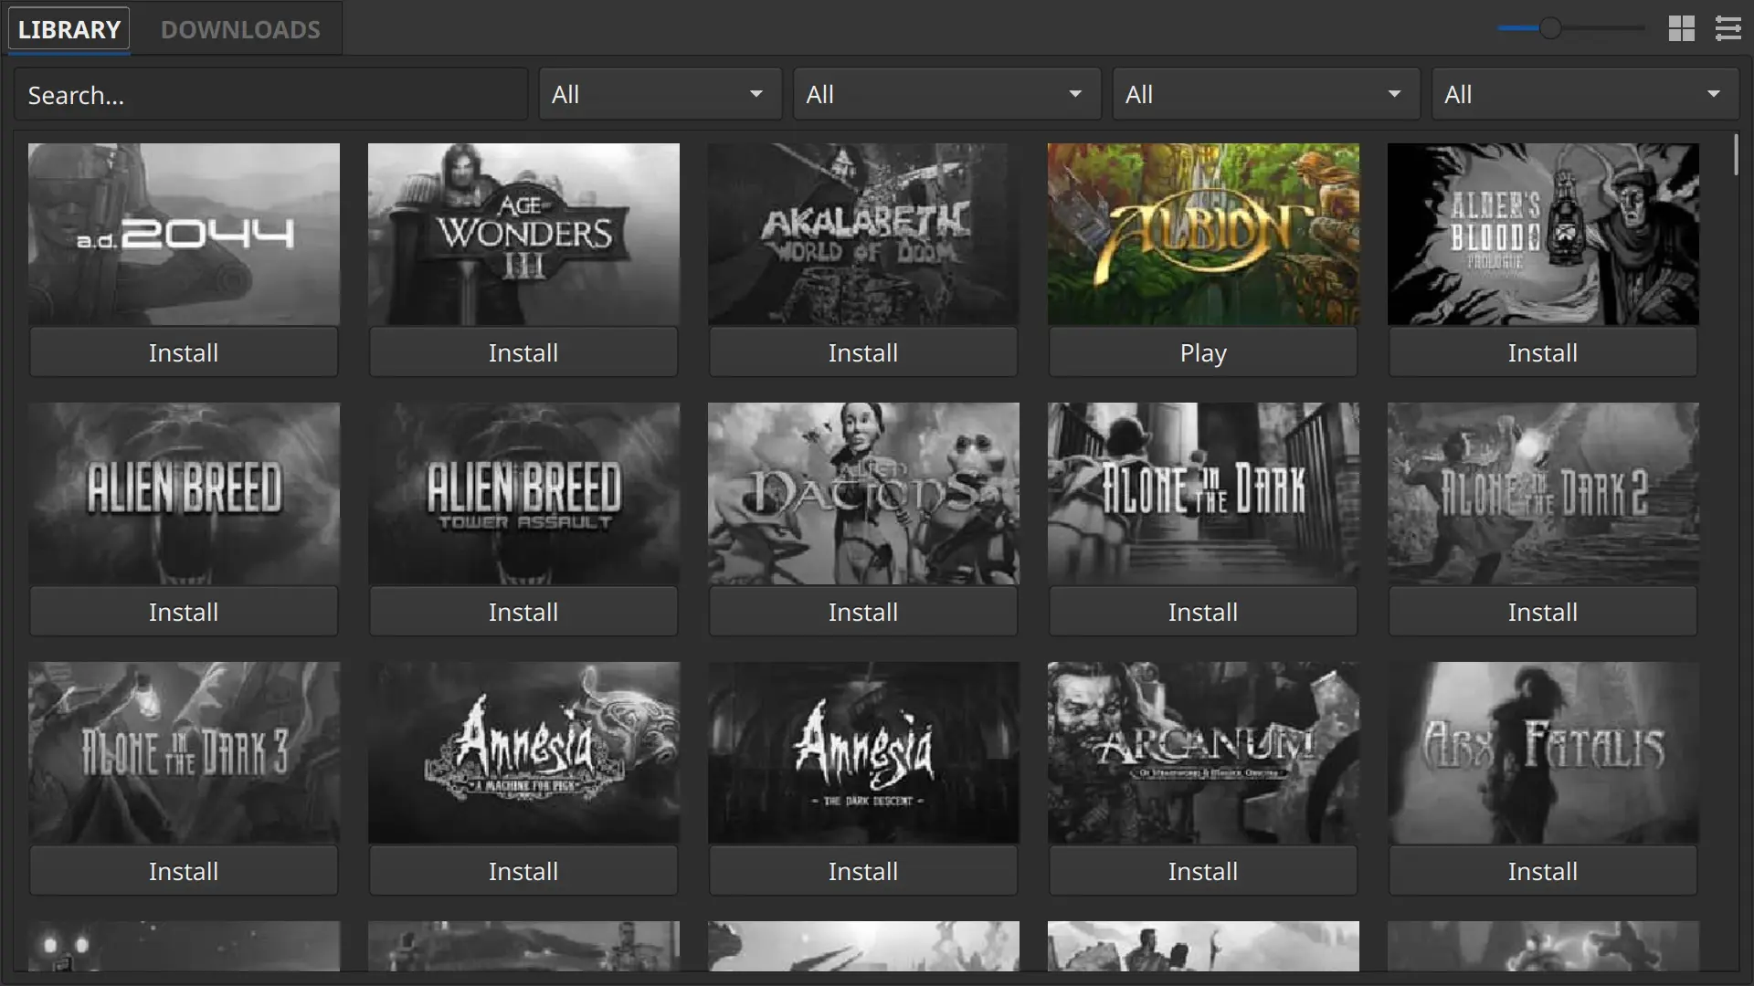Select Alder's Blood Prologue cover art
Screen dimensions: 1754x986
(x=1543, y=234)
